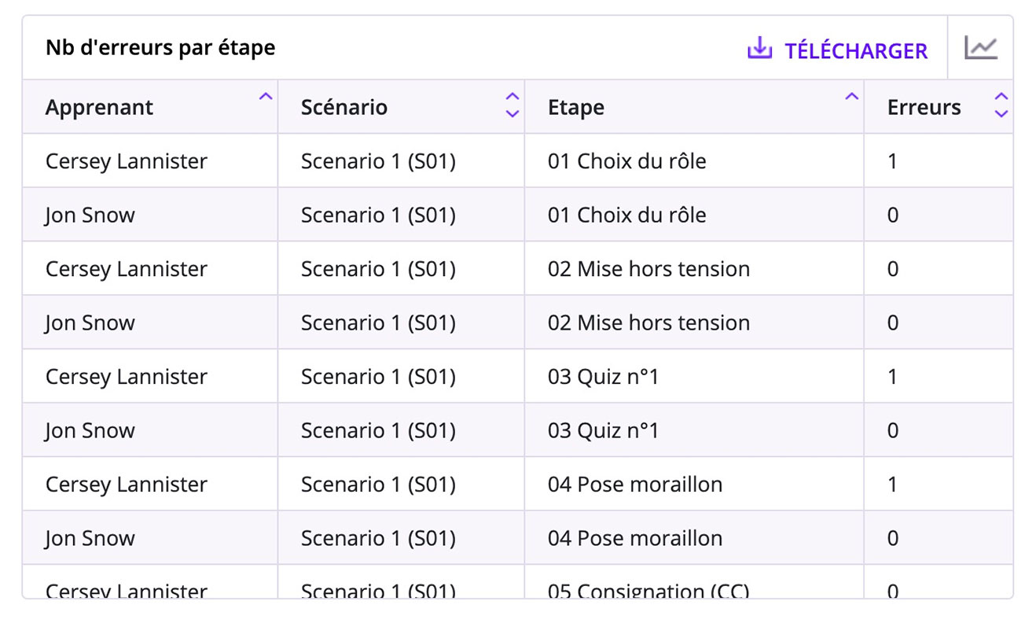Select the first Cersey Lannister row cell
1036x623 pixels.
pyautogui.click(x=127, y=161)
